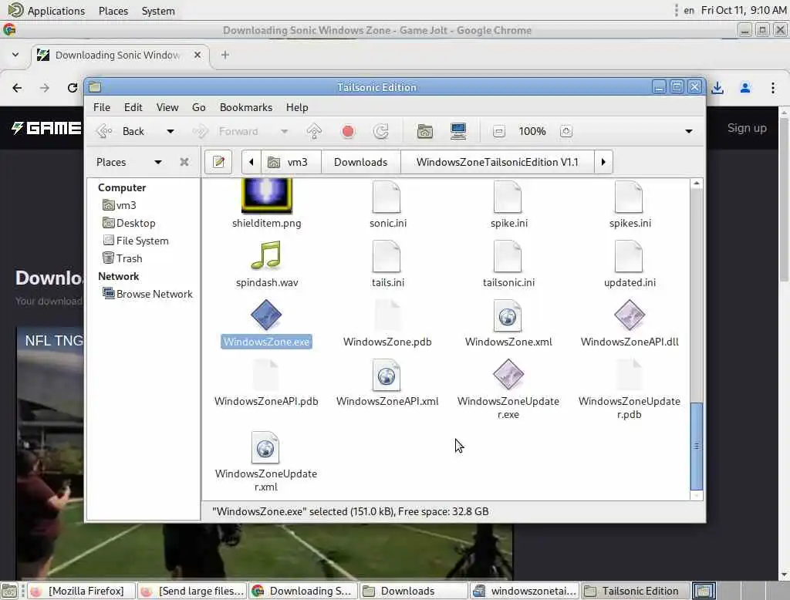Close the Downloading Sonic Windows tab
Image resolution: width=790 pixels, height=600 pixels.
pos(197,55)
